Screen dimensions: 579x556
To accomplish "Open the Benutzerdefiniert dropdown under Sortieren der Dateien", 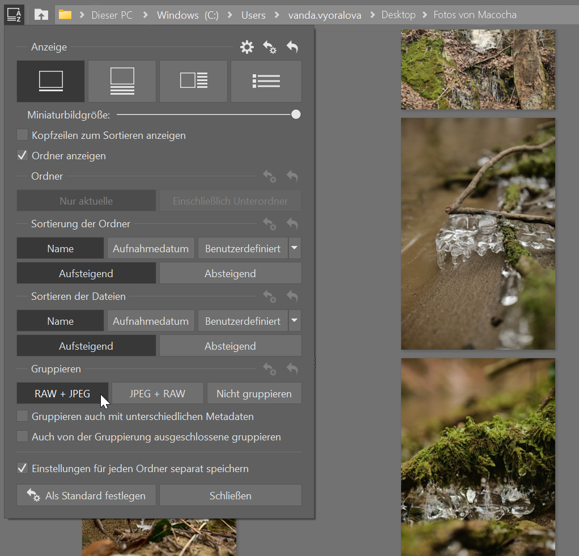I will pos(295,320).
